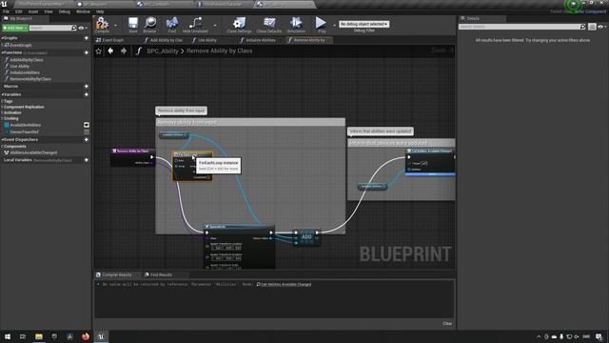The width and height of the screenshot is (609, 343).
Task: Add a new event dispatcher with plus icon
Action: click(x=87, y=140)
